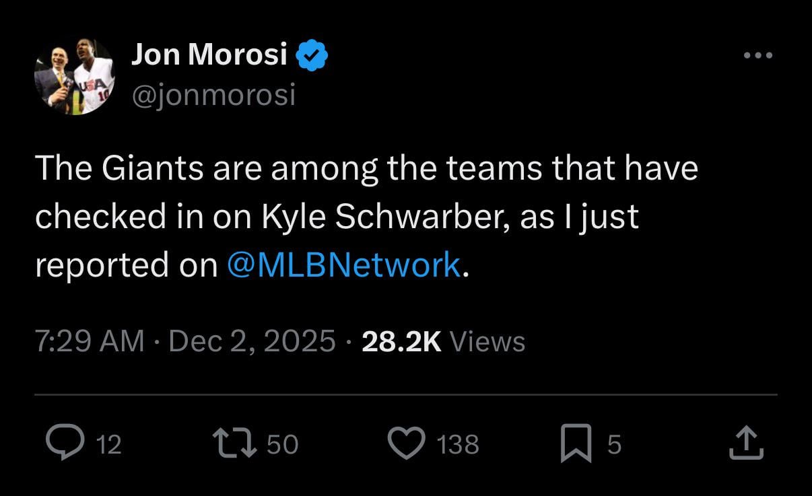Open the reply composer via the comment icon

[66, 442]
